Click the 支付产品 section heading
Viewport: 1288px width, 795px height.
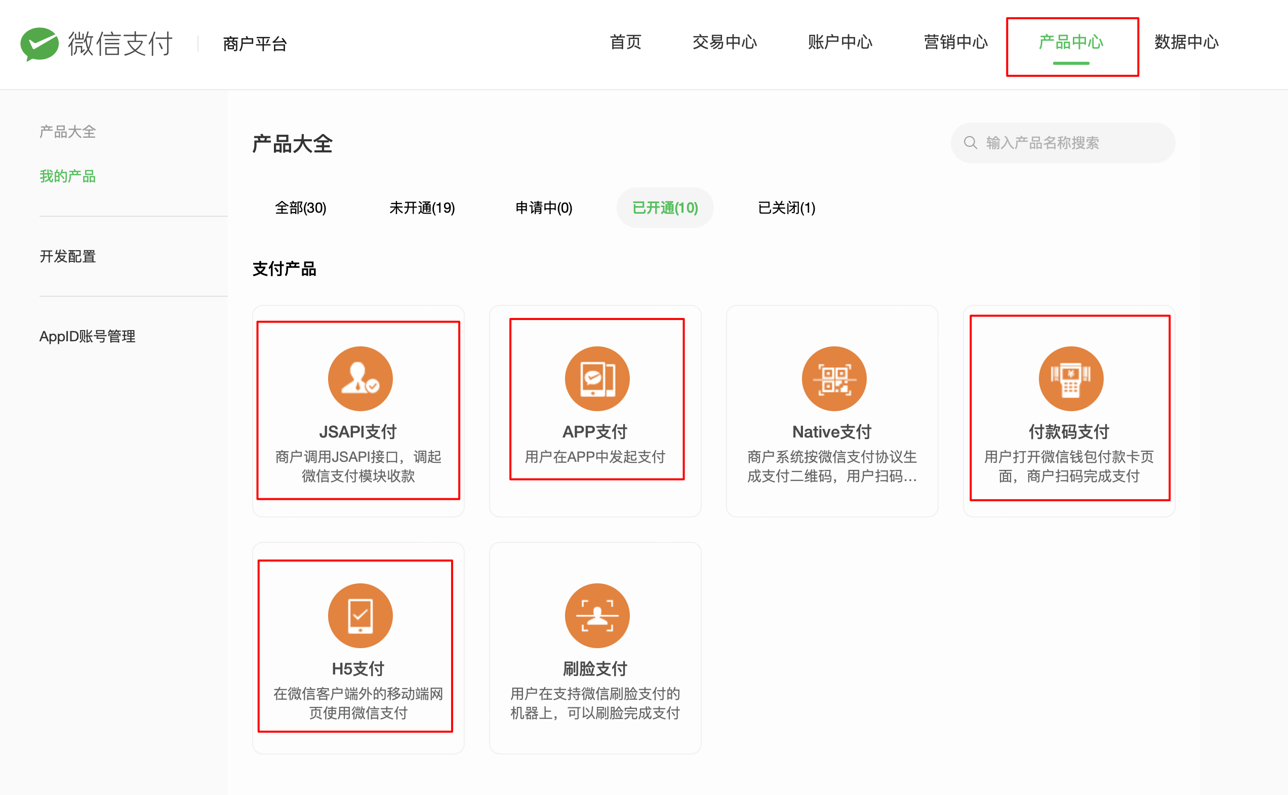(285, 269)
